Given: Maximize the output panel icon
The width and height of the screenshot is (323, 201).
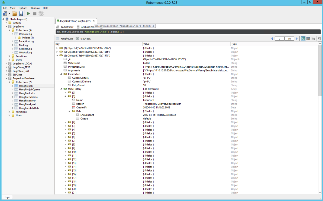Looking at the screenshot, I should point(319,39).
